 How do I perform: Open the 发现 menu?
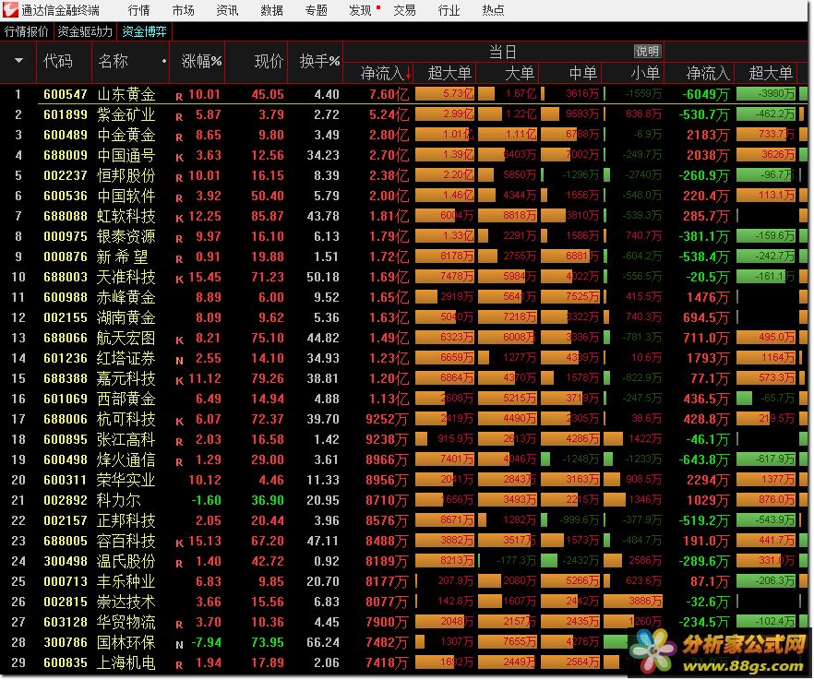click(x=361, y=10)
